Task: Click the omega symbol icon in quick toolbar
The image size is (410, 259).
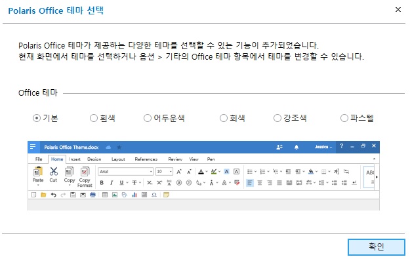Action: tap(154, 195)
